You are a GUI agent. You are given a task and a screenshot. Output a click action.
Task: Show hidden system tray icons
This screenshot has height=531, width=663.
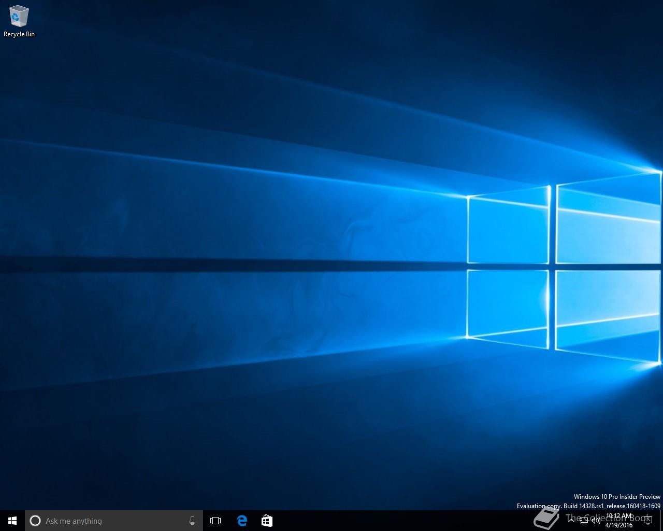pyautogui.click(x=571, y=521)
